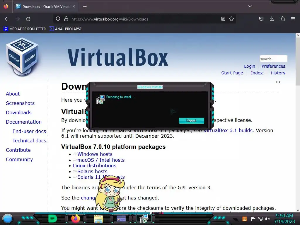Open the Firefox downloads panel

272,19
